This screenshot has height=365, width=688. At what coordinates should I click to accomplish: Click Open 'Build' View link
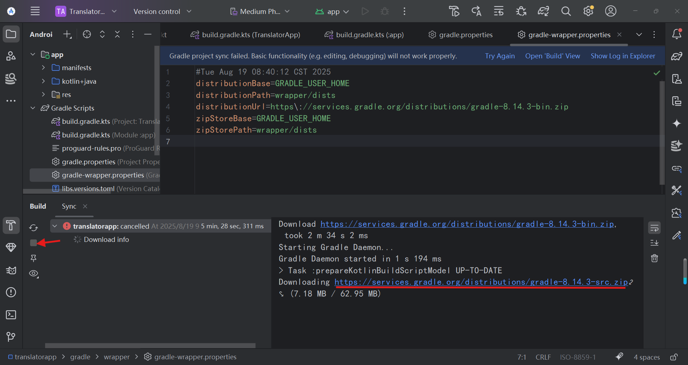tap(553, 56)
